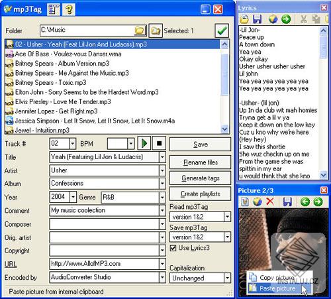The width and height of the screenshot is (331, 299).
Task: Expand the Genre dropdown
Action: click(162, 197)
